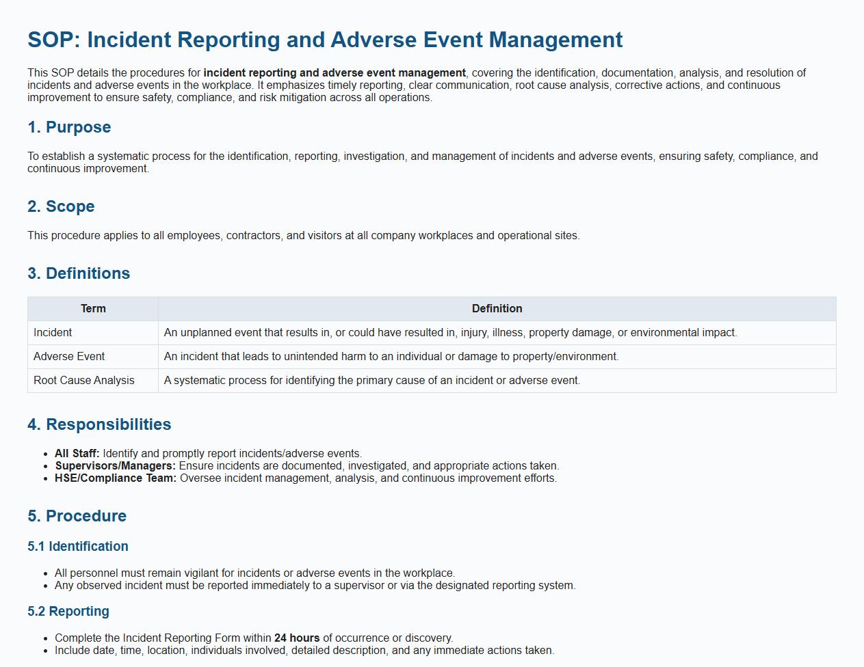Click the main SOP document title
Image resolution: width=864 pixels, height=667 pixels.
[x=325, y=40]
